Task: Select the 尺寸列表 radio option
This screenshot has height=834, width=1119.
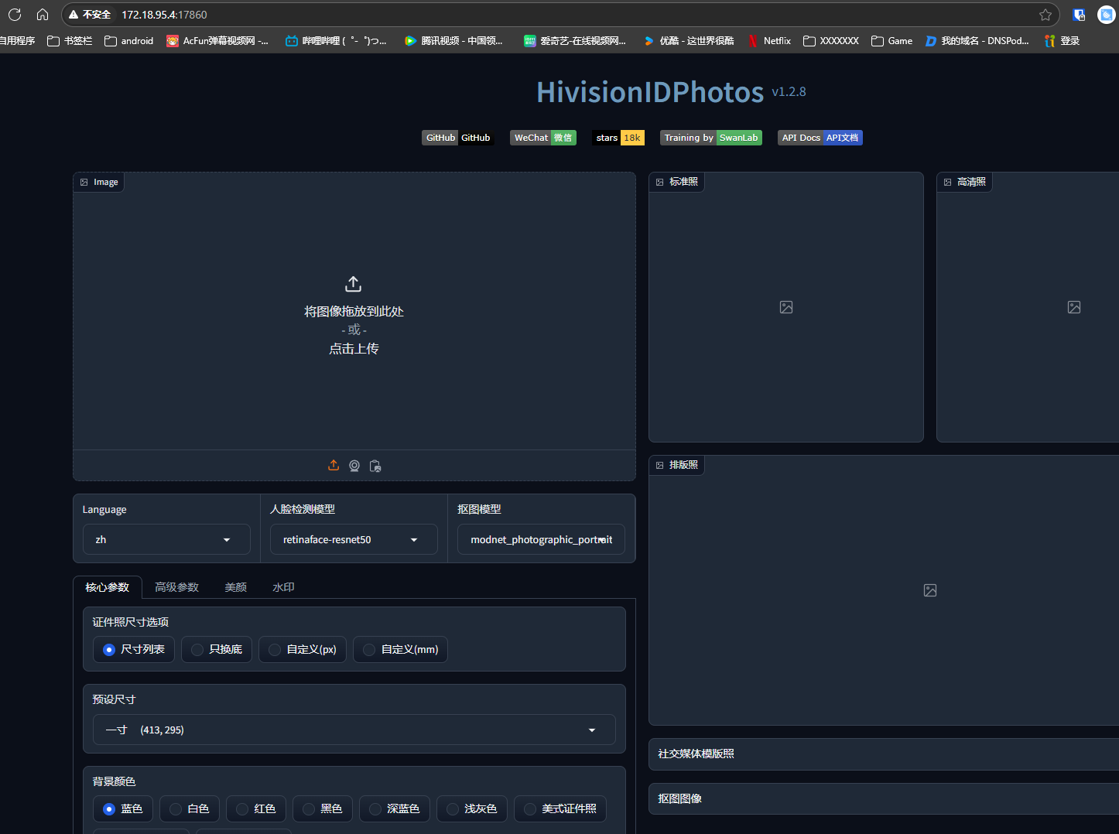Action: coord(134,650)
